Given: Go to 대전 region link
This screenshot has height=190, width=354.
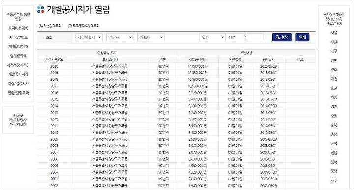Looking at the screenshot, I should [x=334, y=79].
